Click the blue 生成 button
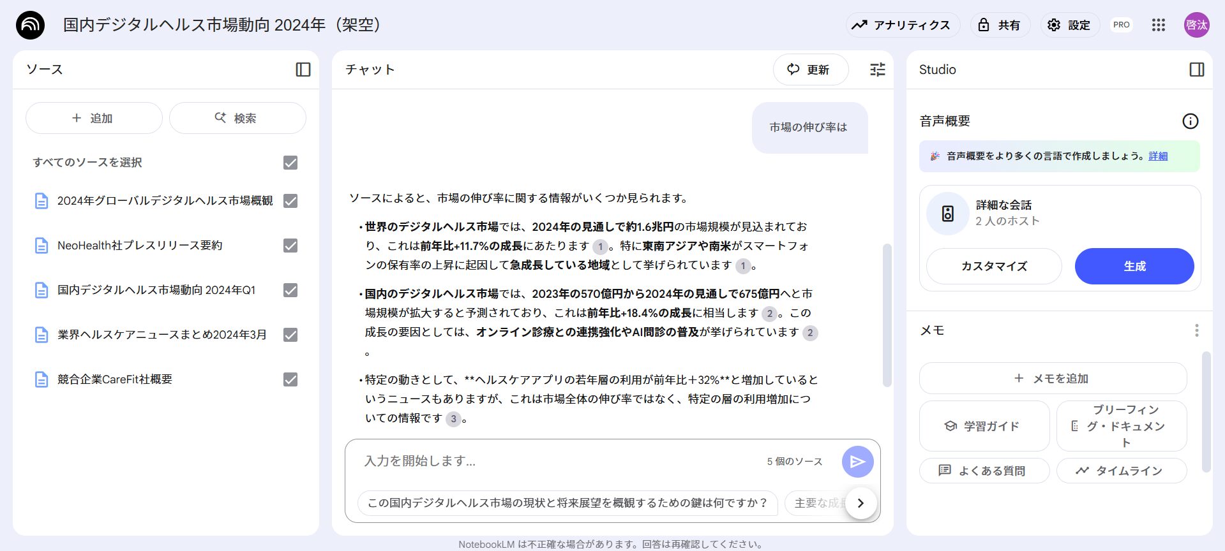Image resolution: width=1225 pixels, height=551 pixels. click(1134, 266)
